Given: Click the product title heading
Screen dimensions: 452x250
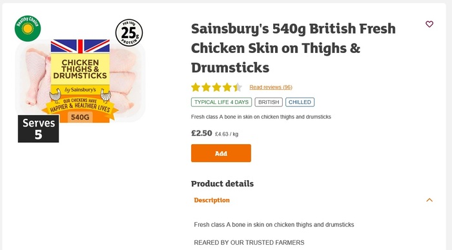Looking at the screenshot, I should point(293,48).
